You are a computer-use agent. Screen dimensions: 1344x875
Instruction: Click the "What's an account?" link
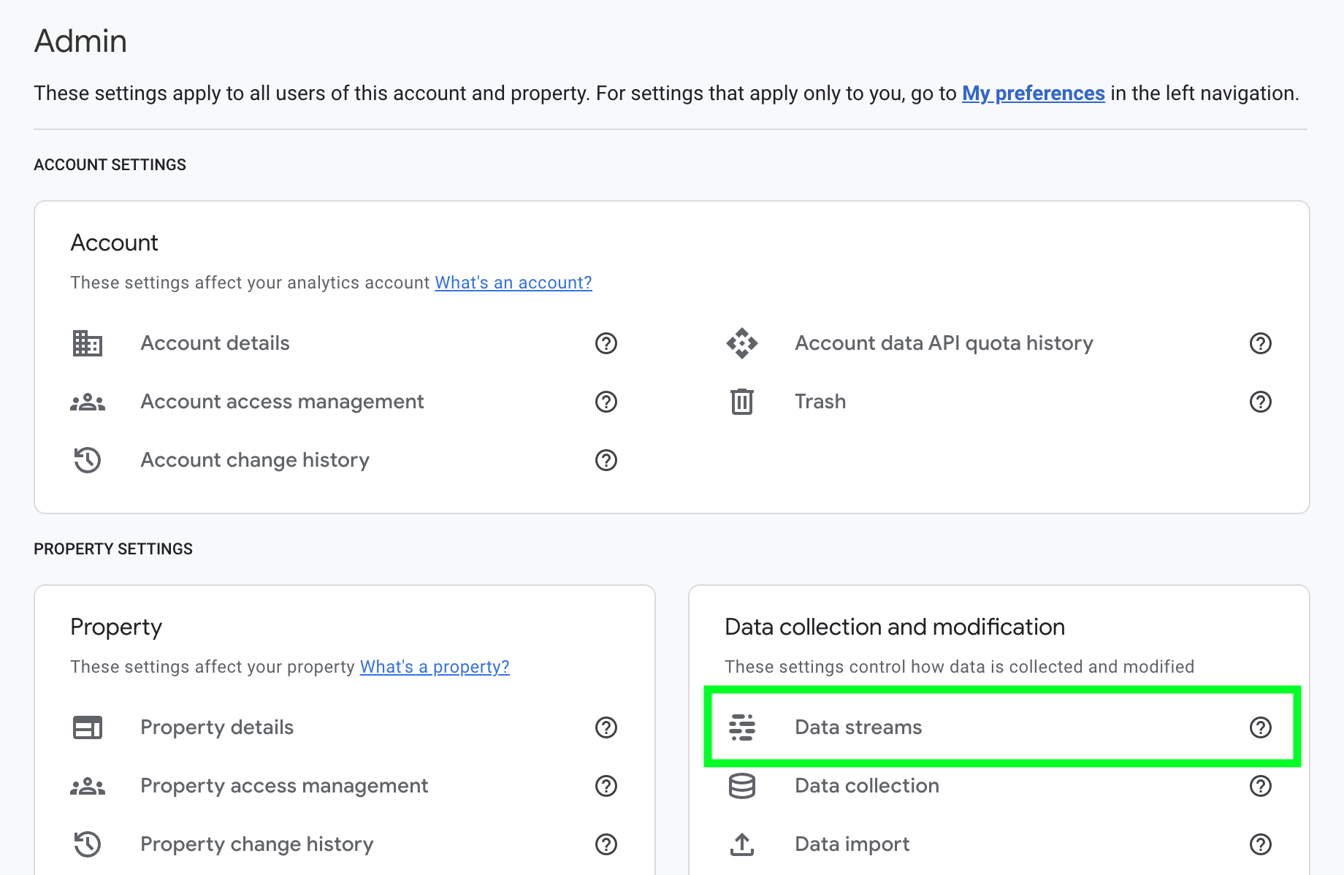[513, 283]
